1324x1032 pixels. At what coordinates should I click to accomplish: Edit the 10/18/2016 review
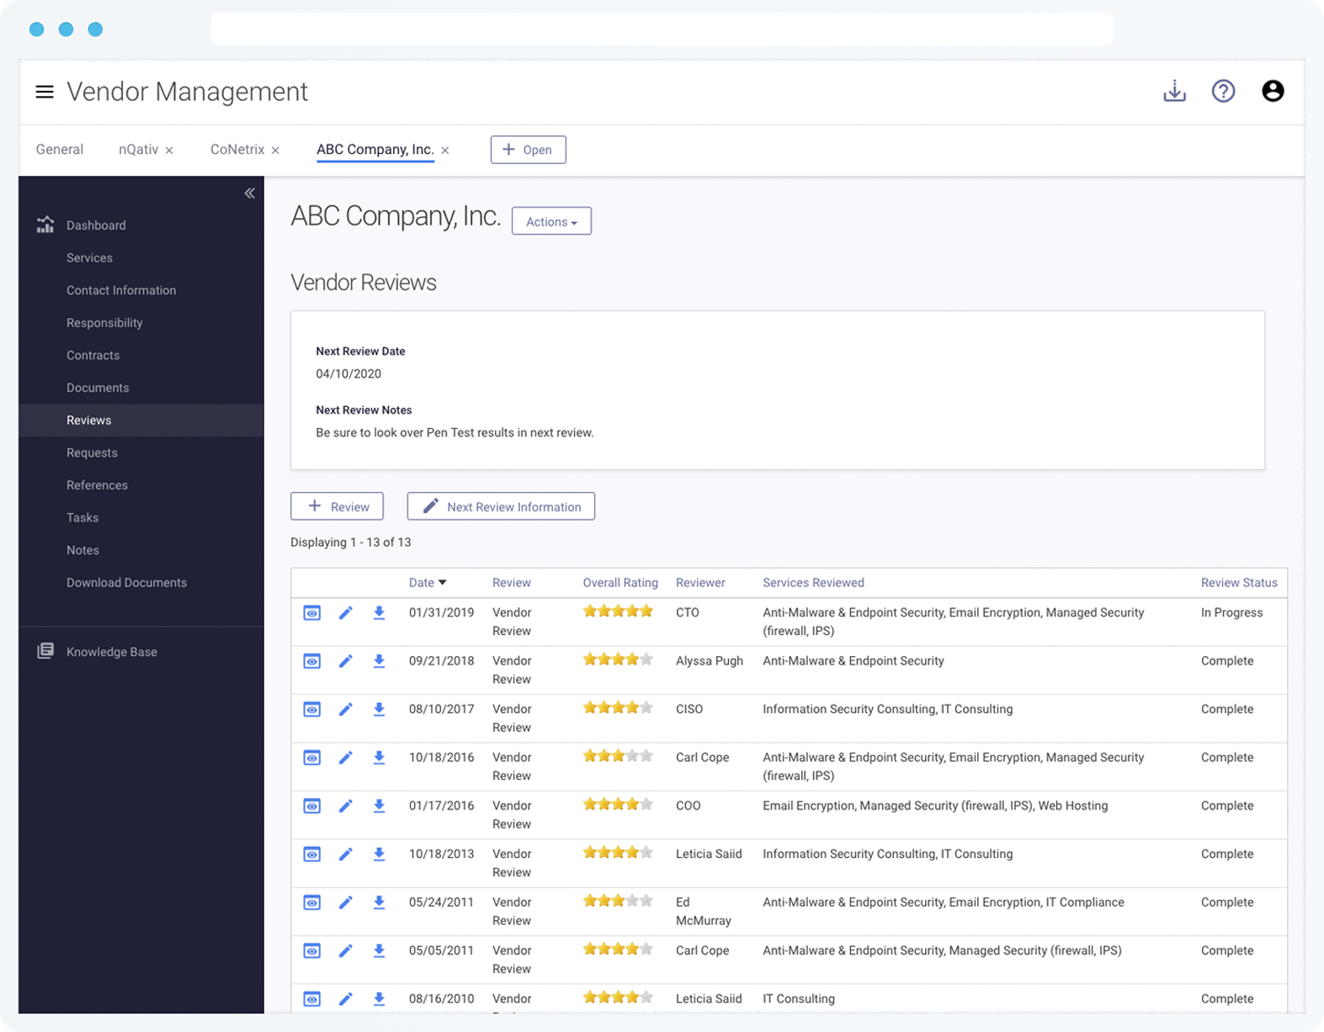pyautogui.click(x=345, y=758)
